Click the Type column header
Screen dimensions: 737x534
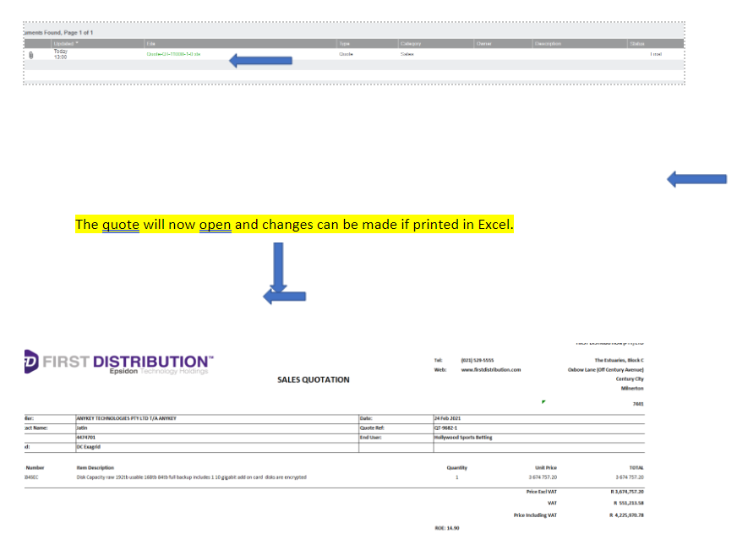pos(344,43)
